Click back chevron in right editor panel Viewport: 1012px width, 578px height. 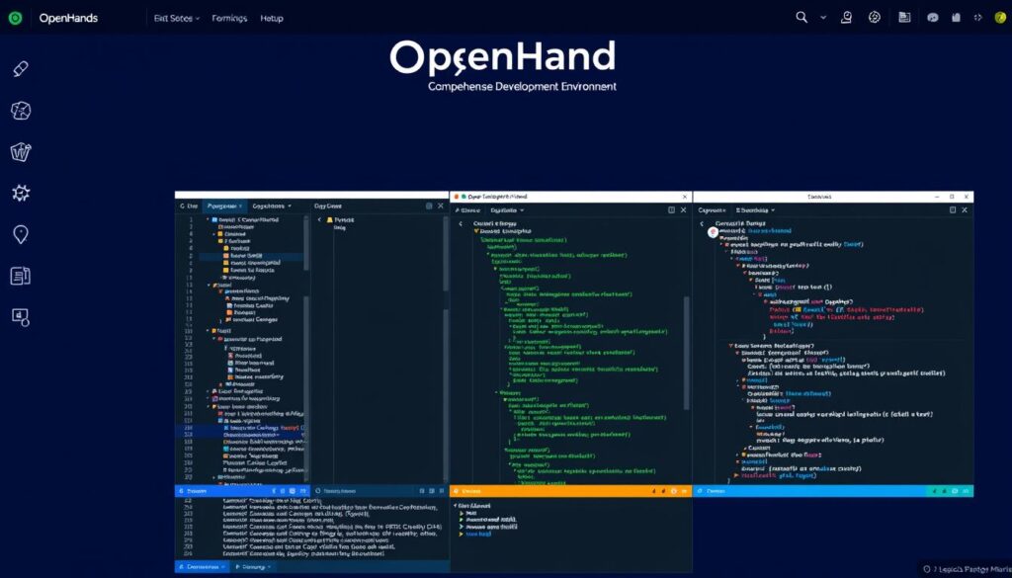pos(702,224)
